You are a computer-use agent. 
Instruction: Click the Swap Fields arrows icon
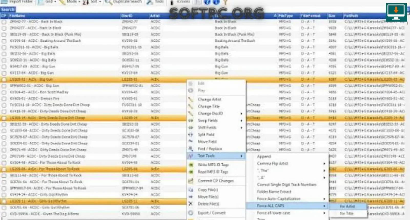[x=191, y=121]
